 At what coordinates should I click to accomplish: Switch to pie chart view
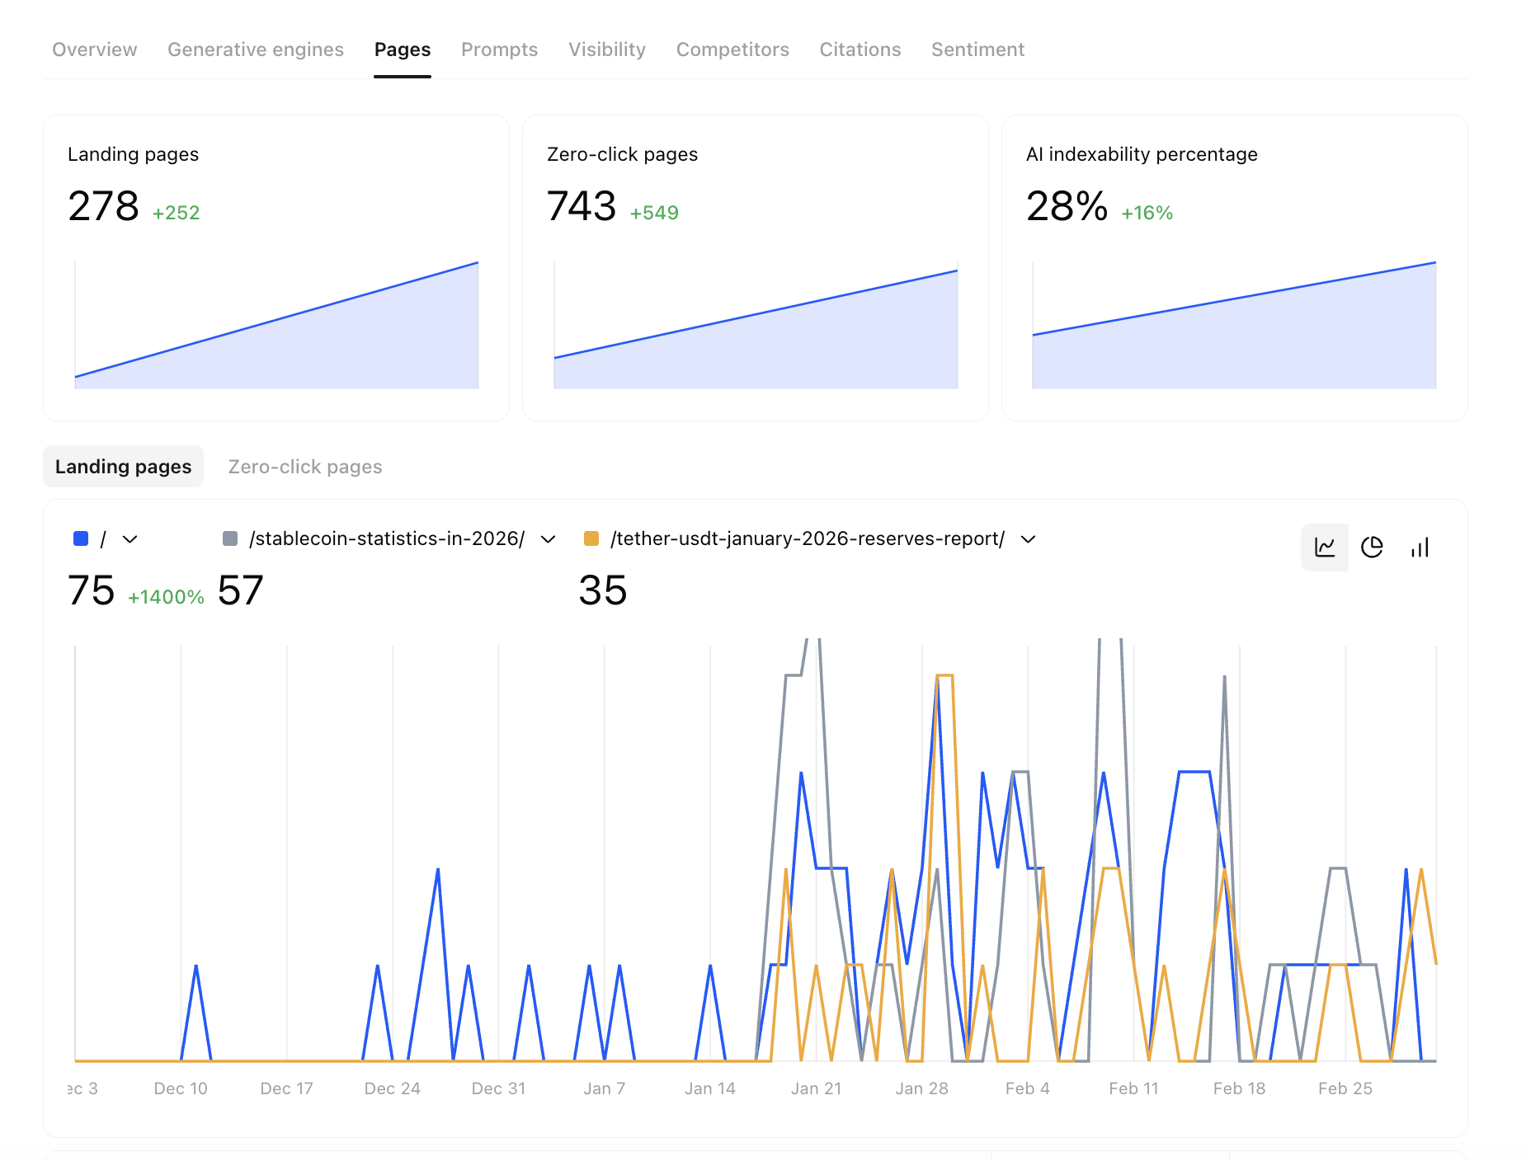point(1372,548)
